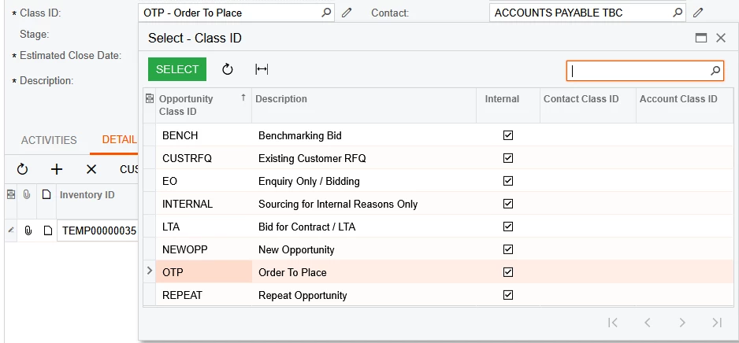This screenshot has width=739, height=343.
Task: Open the Contact lookup magnifier
Action: 678,13
